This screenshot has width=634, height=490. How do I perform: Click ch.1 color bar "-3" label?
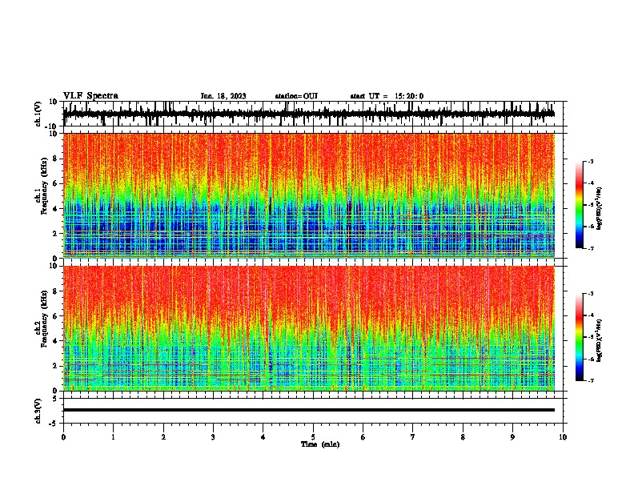point(590,161)
